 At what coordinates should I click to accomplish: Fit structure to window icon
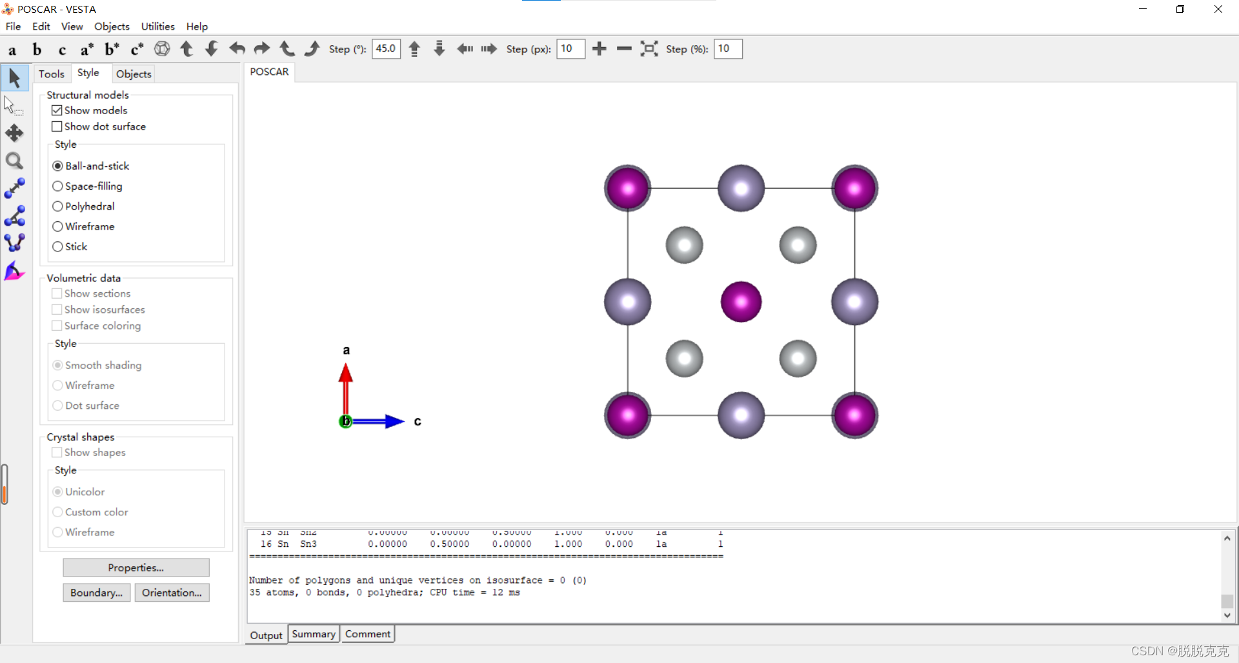649,49
